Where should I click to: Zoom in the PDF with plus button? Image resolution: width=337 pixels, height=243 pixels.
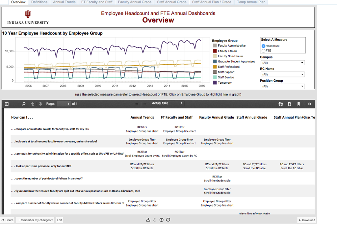(x=144, y=104)
